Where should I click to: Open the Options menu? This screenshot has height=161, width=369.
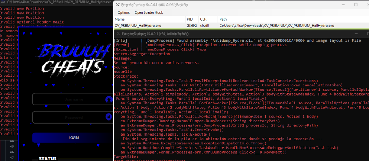123,12
